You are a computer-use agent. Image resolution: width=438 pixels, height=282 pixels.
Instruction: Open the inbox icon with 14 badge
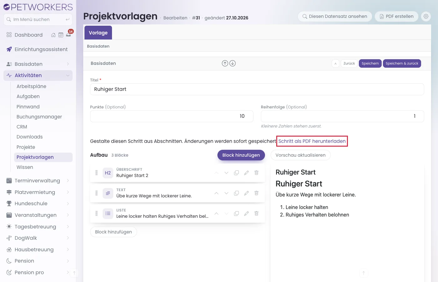[69, 35]
